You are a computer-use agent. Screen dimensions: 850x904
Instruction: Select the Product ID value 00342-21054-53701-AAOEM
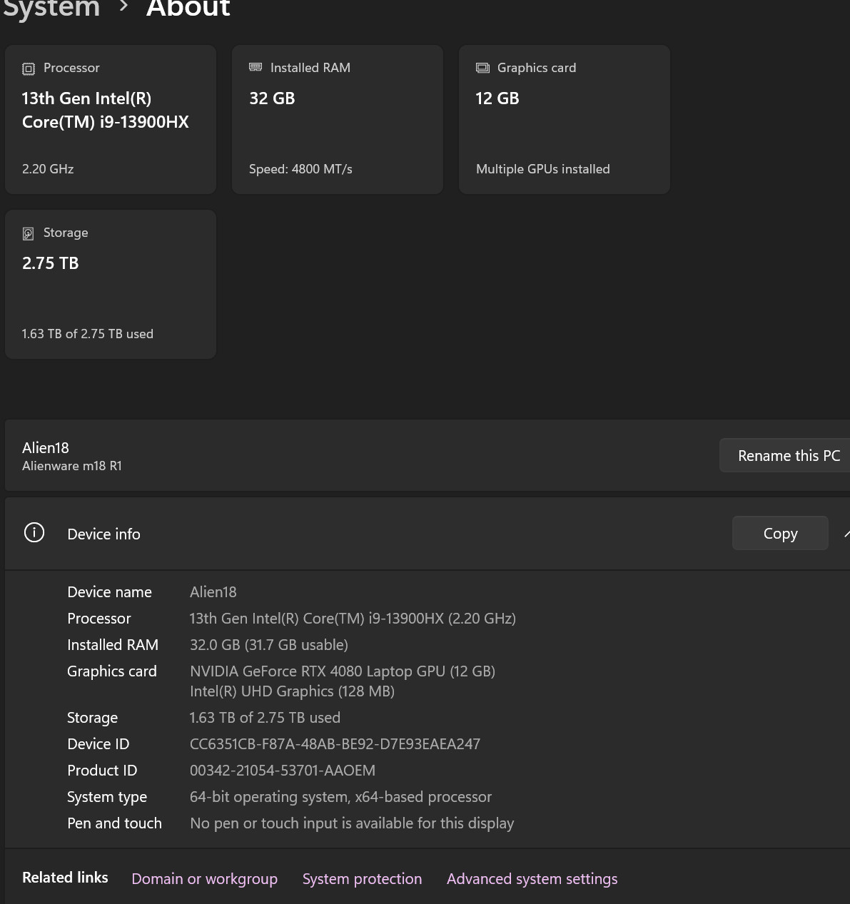tap(282, 770)
